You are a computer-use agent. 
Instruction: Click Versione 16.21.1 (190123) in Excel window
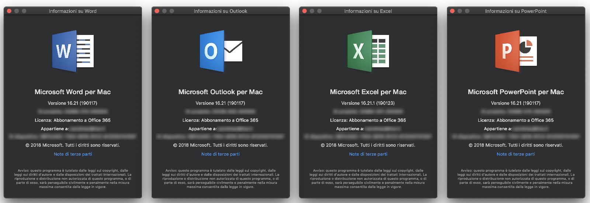click(368, 103)
